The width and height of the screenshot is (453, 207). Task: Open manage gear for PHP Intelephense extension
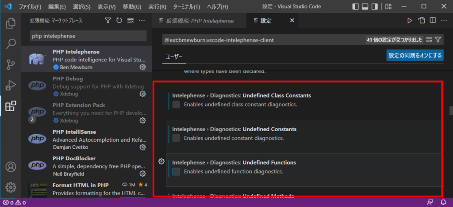(142, 67)
